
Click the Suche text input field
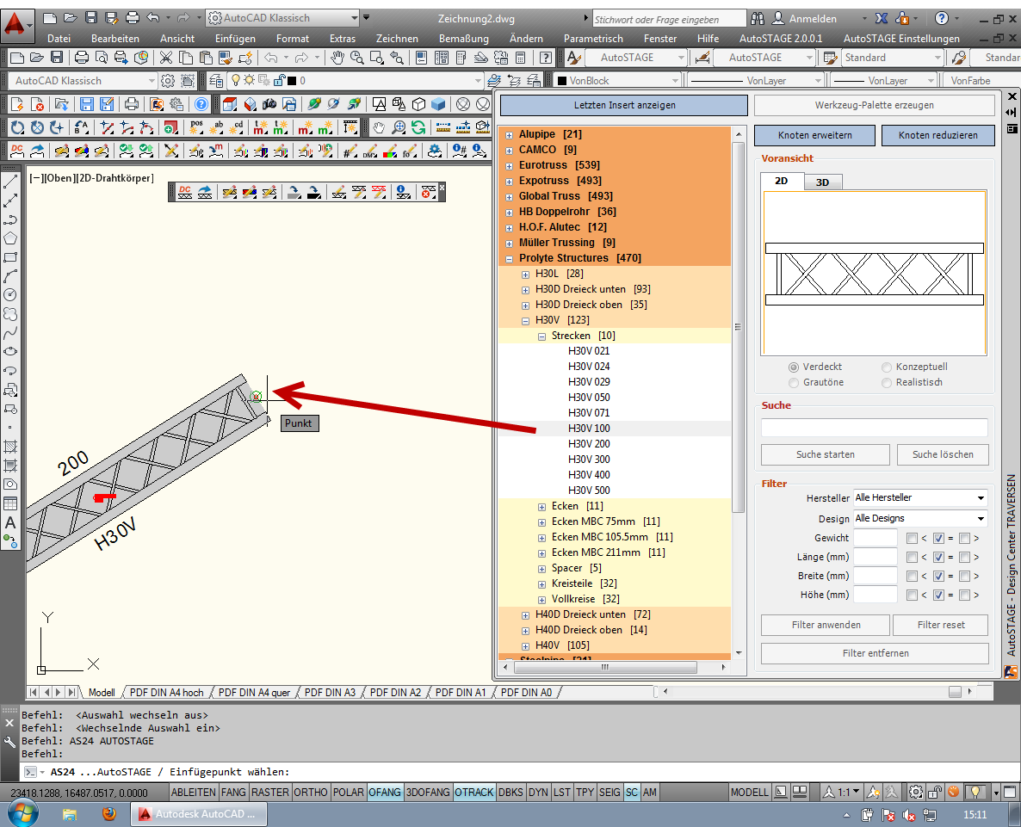pyautogui.click(x=874, y=428)
